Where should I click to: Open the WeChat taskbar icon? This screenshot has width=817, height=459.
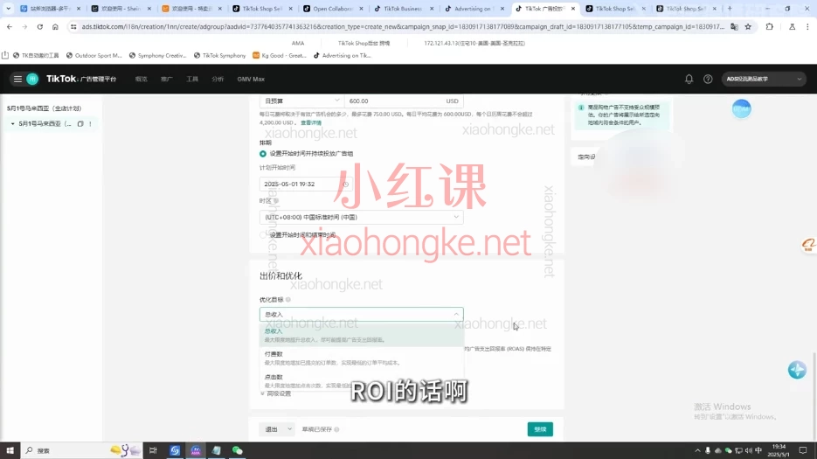pos(237,450)
